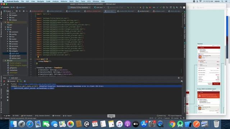This screenshot has width=230, height=129.
Task: Open the Refactor menu
Action: 64,1
